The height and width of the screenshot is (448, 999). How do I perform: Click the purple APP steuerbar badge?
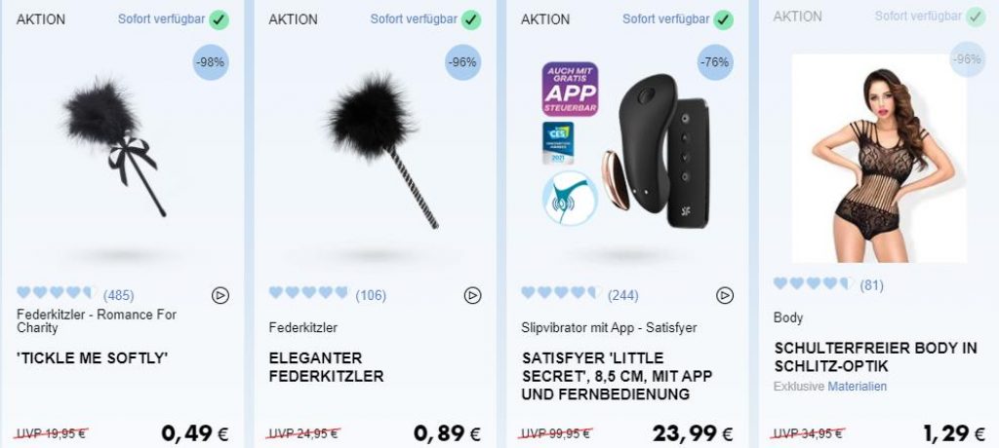(x=570, y=89)
